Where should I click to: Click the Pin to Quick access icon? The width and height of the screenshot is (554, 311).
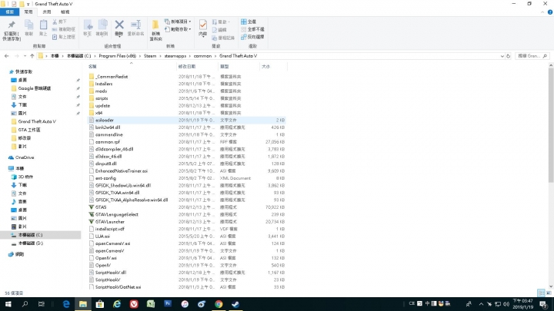(12, 25)
